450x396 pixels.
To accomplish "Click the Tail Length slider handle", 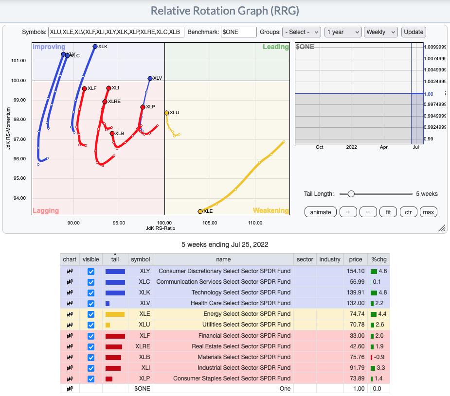I will (351, 194).
